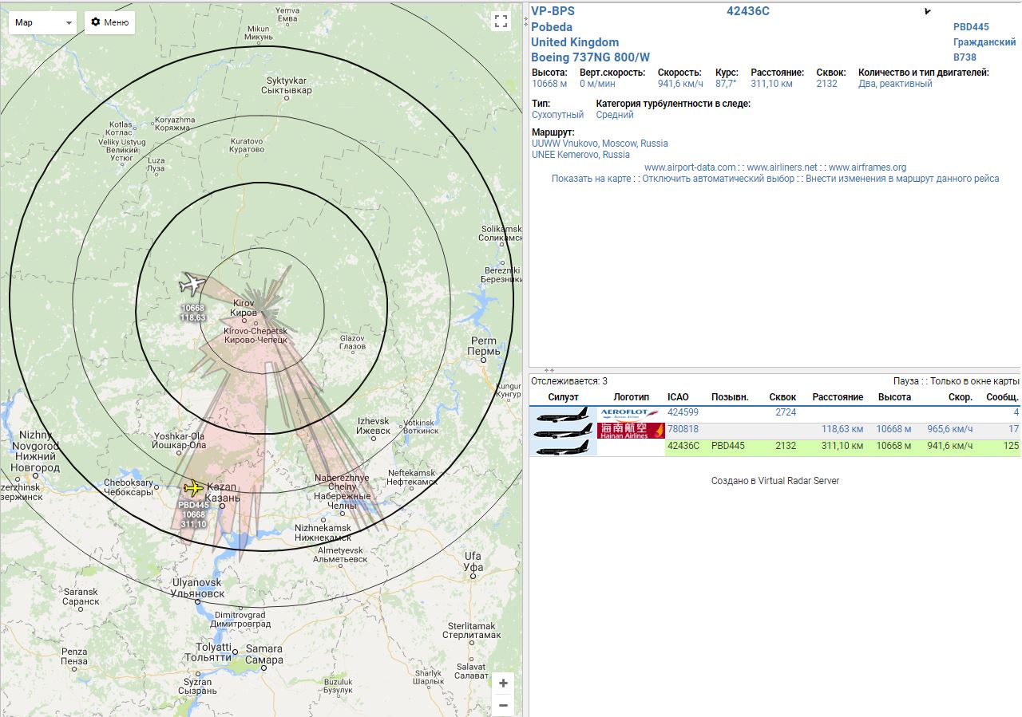Sort list by Позывн. column

730,397
